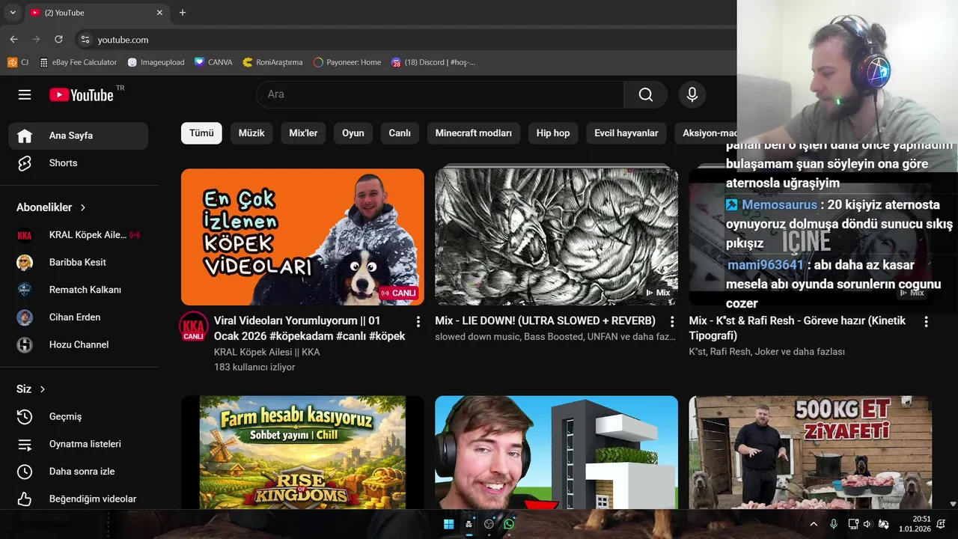The image size is (958, 539).
Task: Open the LIE DOWN mix thumbnail
Action: (x=557, y=235)
